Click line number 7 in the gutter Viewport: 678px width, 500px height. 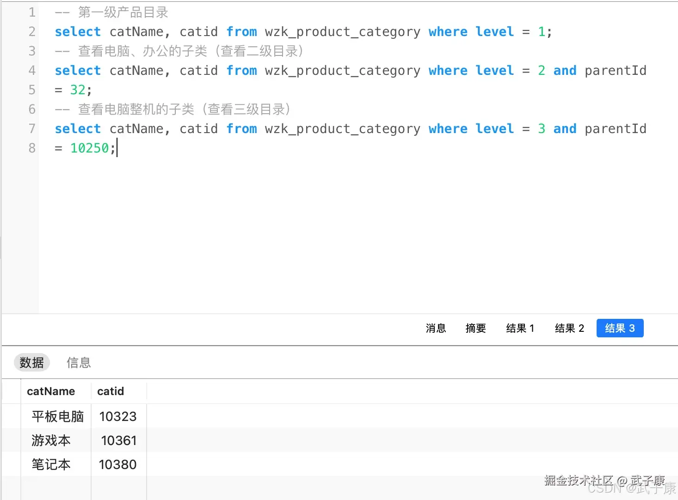(32, 128)
